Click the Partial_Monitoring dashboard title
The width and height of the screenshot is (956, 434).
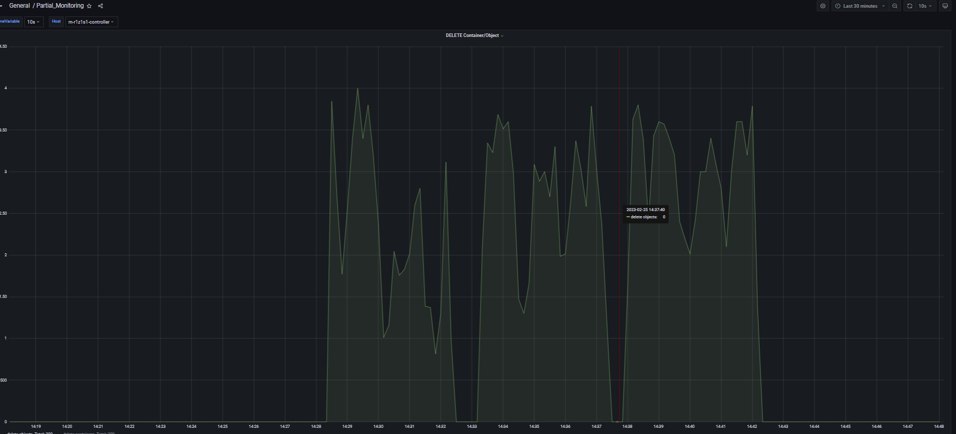[x=60, y=6]
